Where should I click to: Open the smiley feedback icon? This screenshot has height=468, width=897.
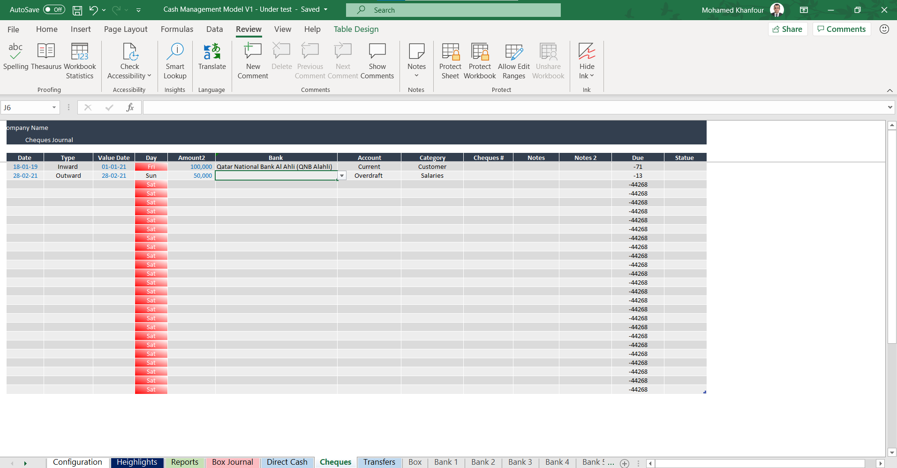884,29
